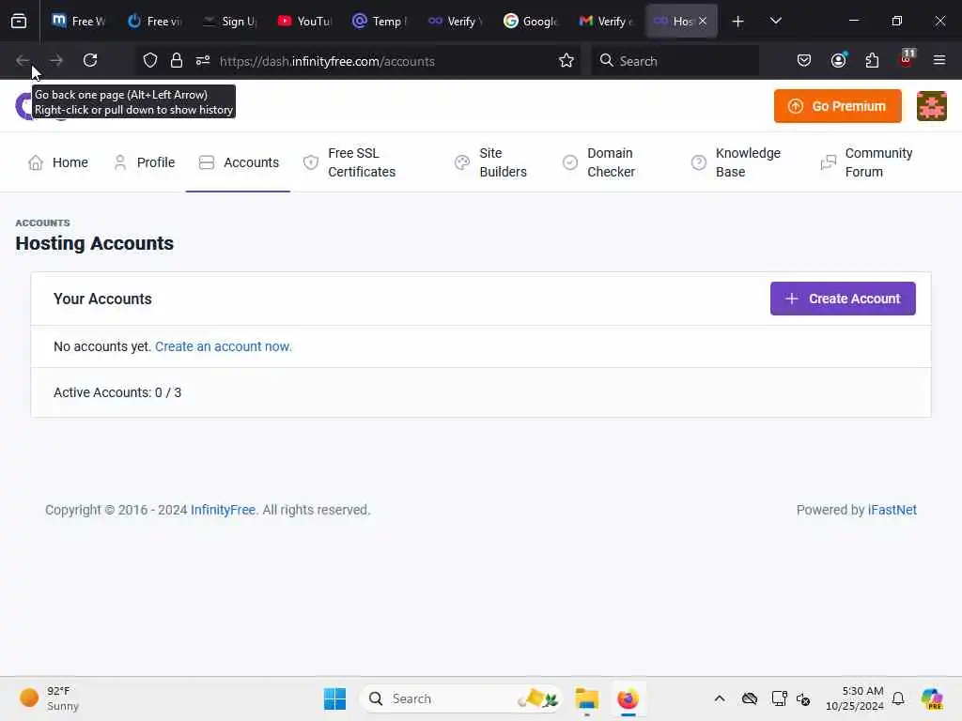Switch to the Sign Up tab

[x=229, y=21]
